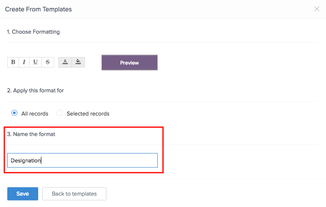Select the All records radio button

click(x=15, y=113)
